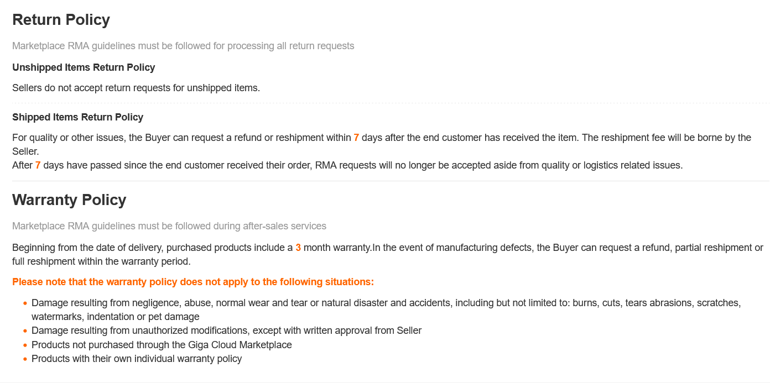This screenshot has width=770, height=383.
Task: Select the Shipped Items Return Policy subheading
Action: point(77,117)
